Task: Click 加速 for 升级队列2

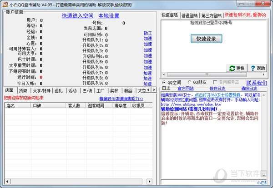Action: pos(148,44)
